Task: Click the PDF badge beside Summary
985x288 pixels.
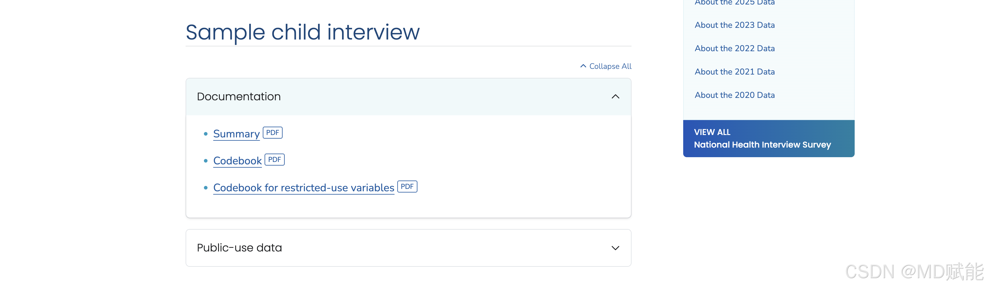Action: (272, 133)
